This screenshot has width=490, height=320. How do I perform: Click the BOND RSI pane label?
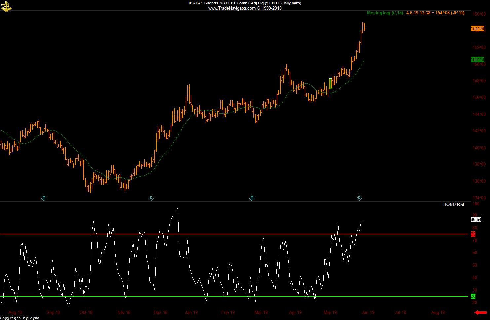[454, 205]
